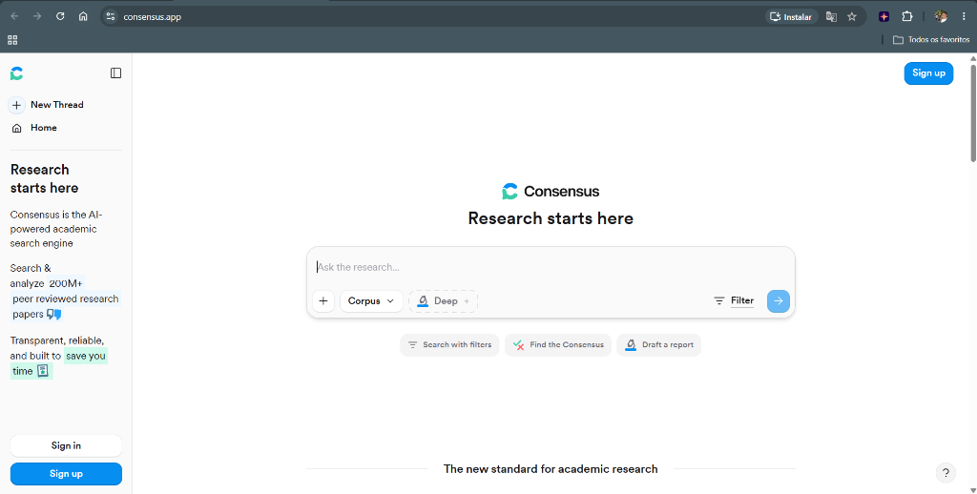
Task: Click translate page icon
Action: [831, 17]
